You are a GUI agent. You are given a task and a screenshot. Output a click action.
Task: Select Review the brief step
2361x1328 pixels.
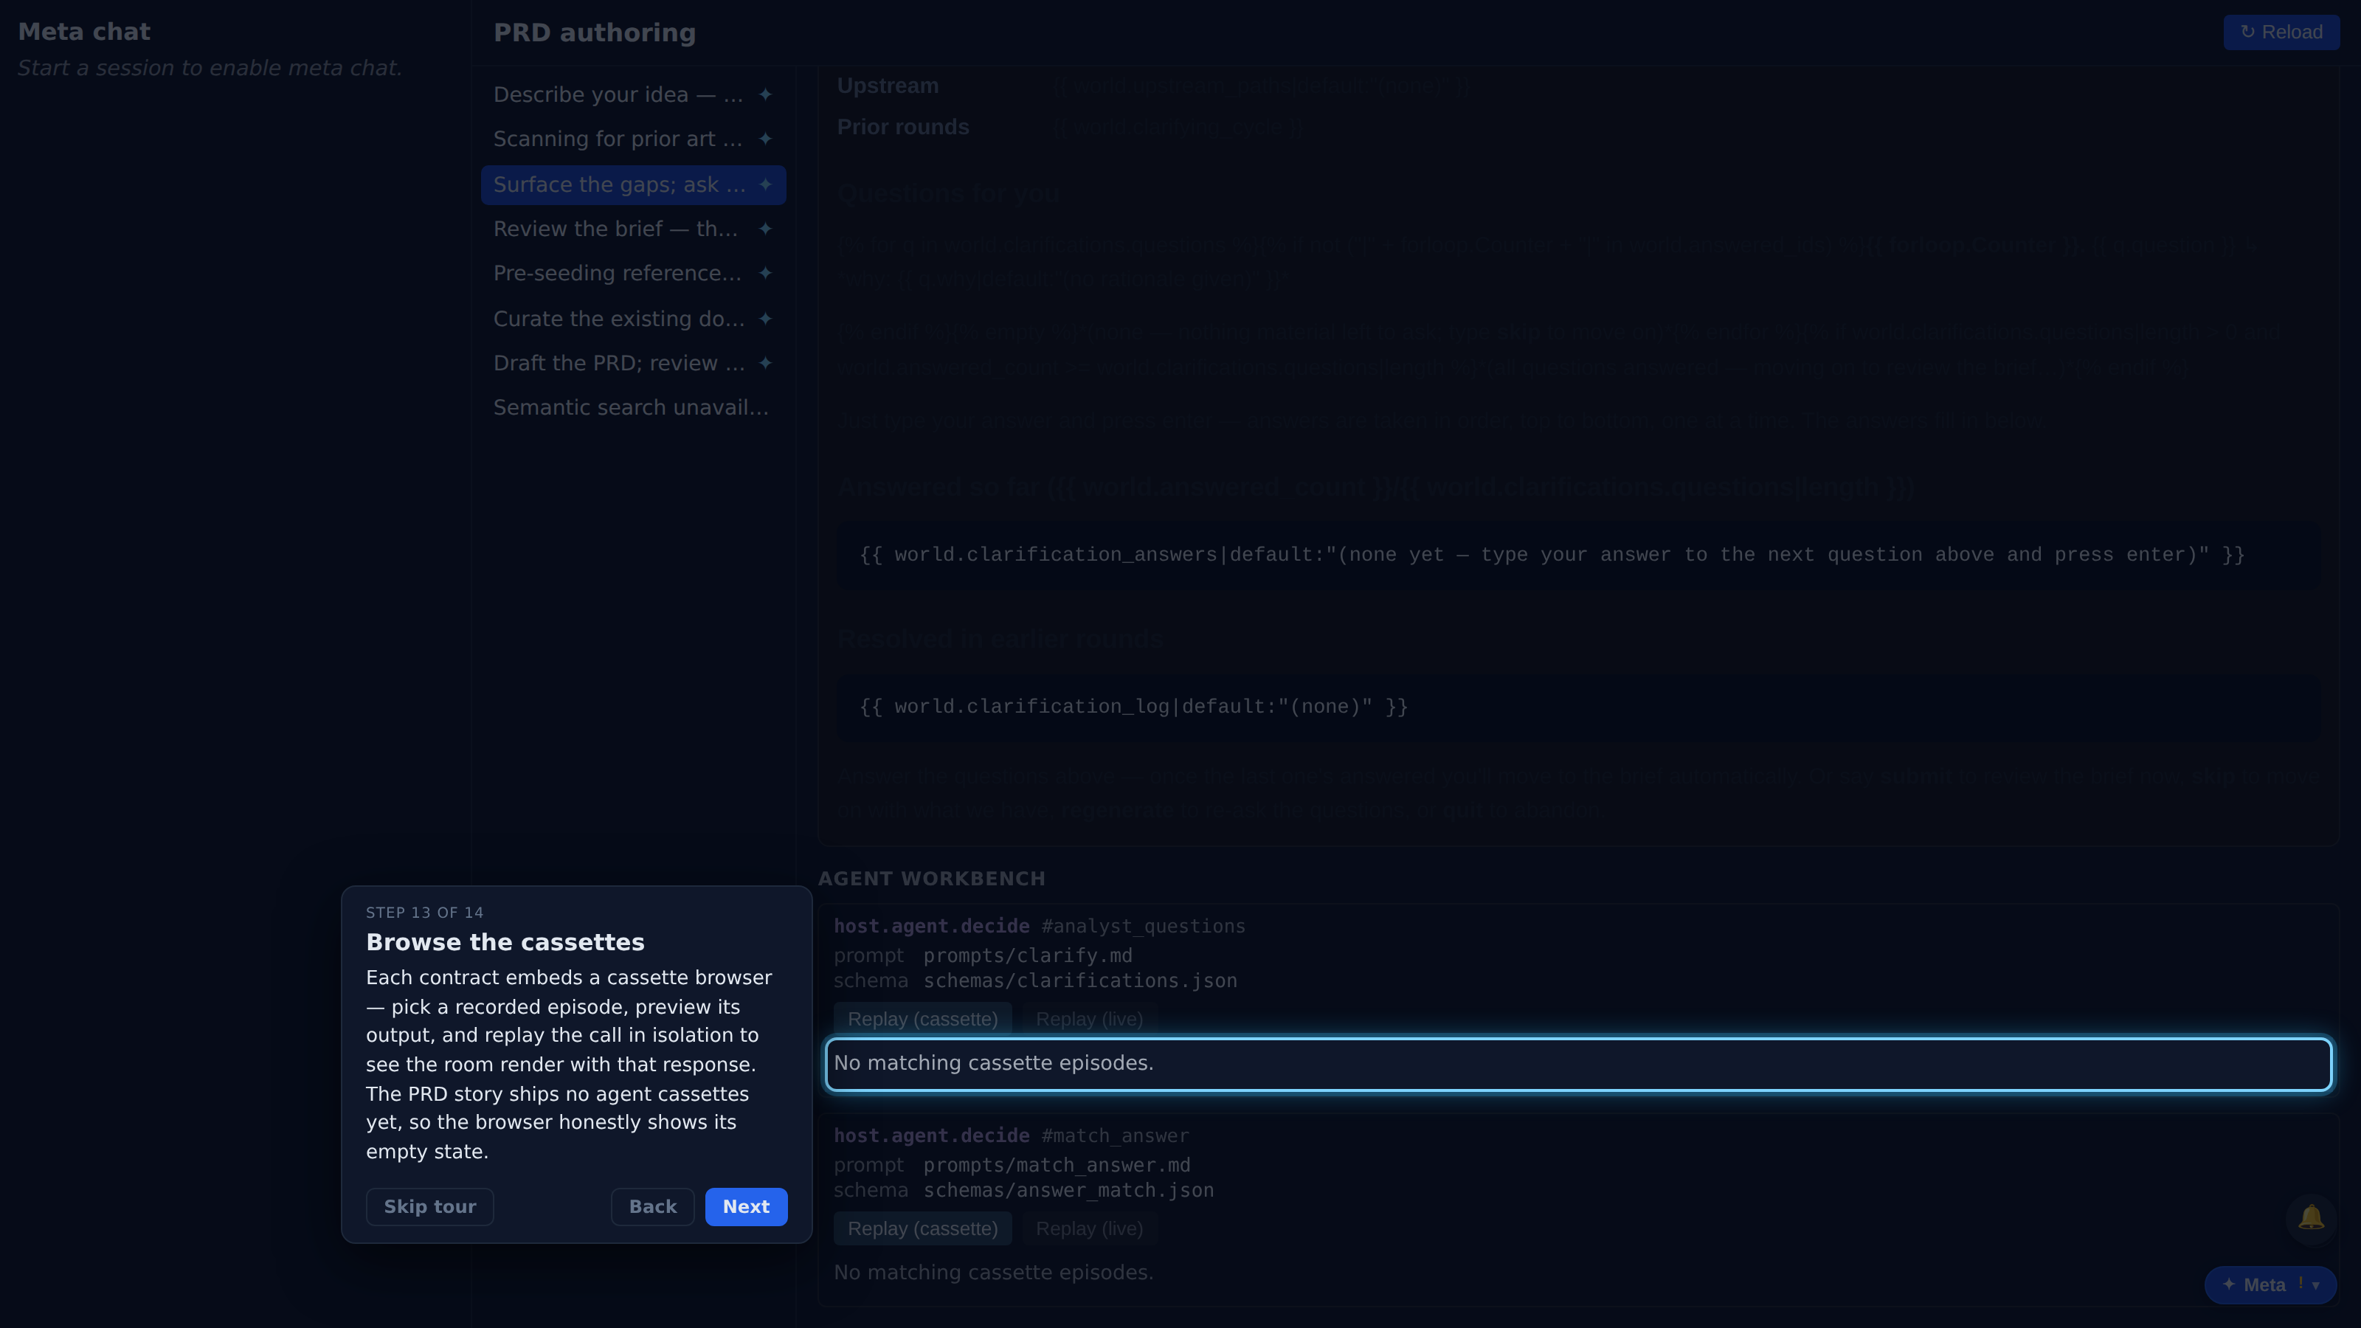(633, 228)
